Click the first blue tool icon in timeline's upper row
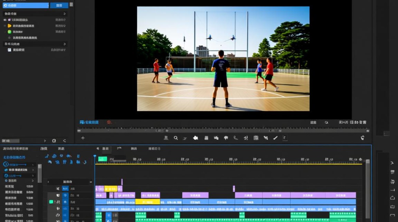 [47, 156]
